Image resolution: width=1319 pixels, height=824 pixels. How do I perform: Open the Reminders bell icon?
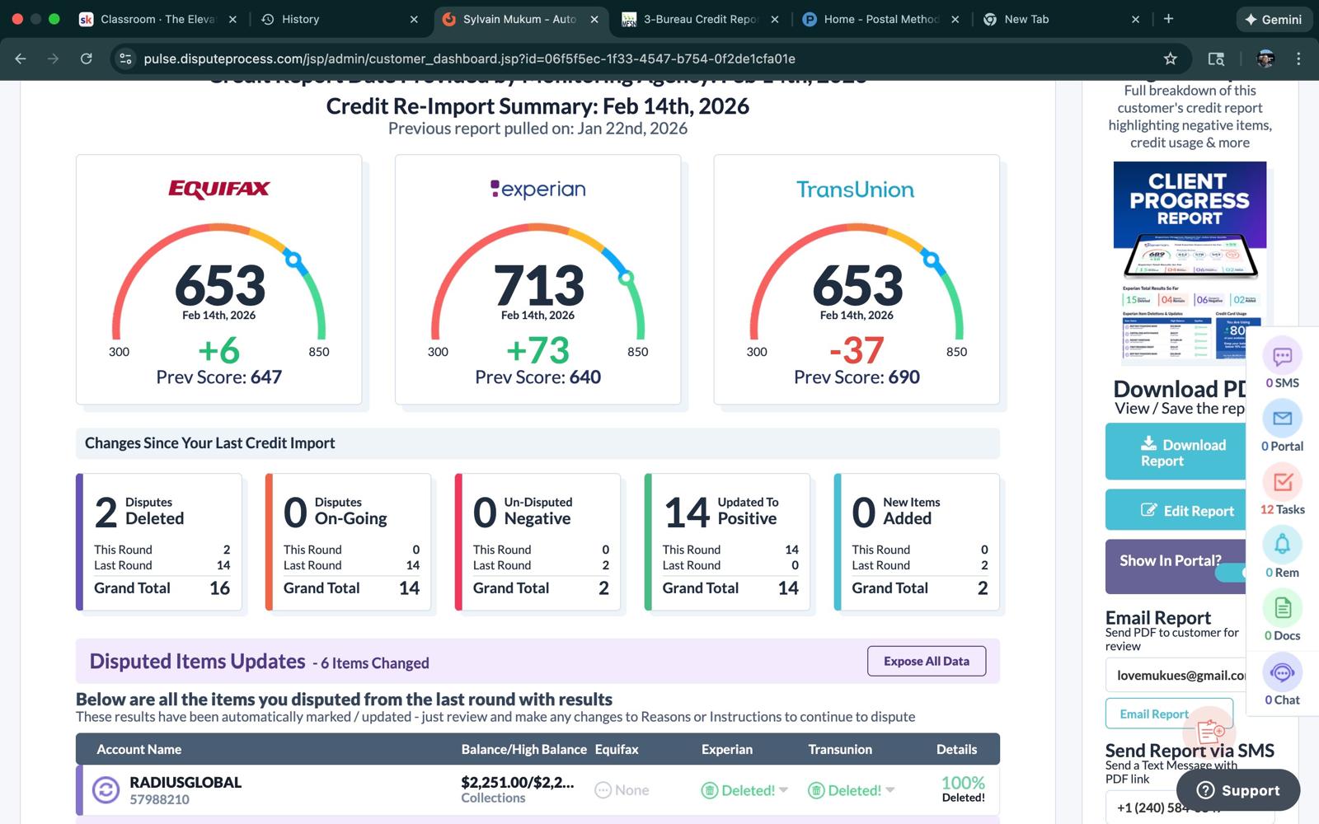point(1282,545)
